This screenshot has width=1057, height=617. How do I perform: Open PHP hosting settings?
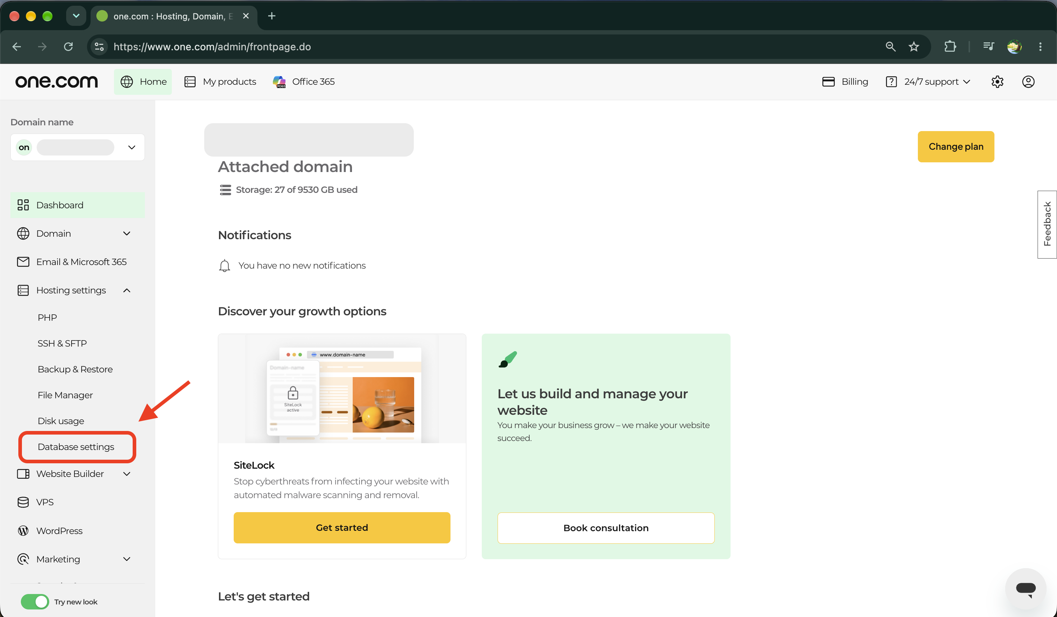[x=47, y=317]
